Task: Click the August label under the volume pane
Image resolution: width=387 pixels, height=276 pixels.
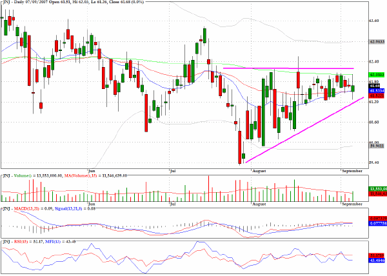Action: tap(259, 204)
